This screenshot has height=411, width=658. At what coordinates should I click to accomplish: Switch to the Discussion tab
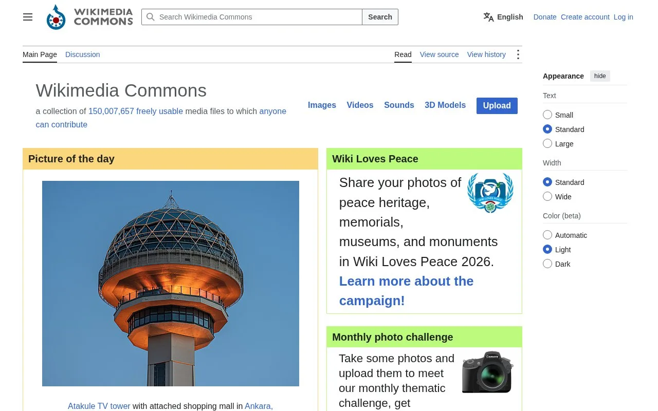(82, 54)
